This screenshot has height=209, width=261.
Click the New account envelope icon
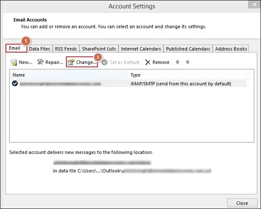14,62
